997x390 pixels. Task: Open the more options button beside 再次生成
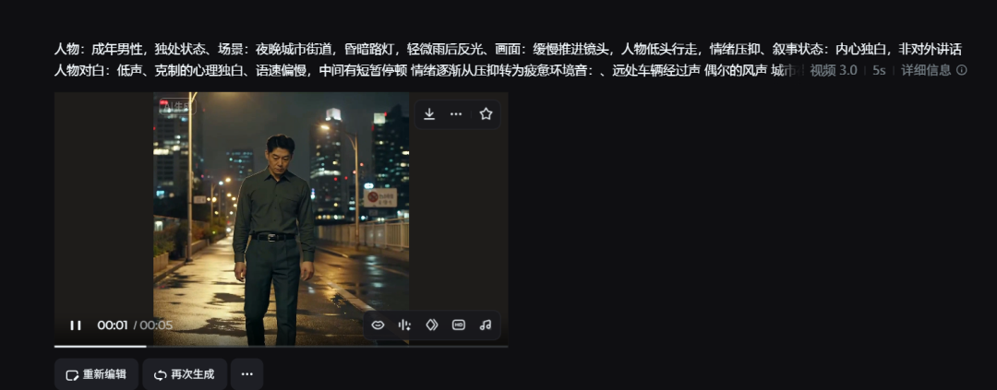pos(246,374)
